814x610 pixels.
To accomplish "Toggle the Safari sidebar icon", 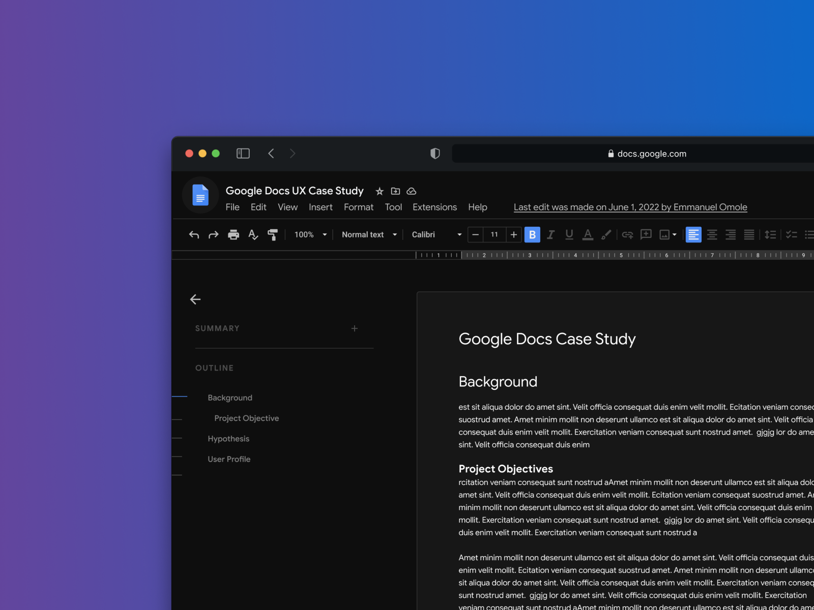I will click(x=243, y=154).
